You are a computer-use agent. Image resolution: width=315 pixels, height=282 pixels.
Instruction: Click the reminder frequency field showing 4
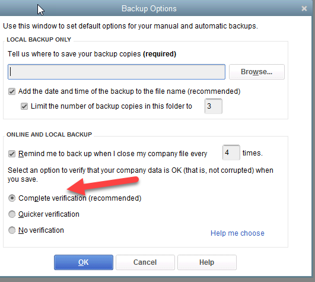click(231, 153)
